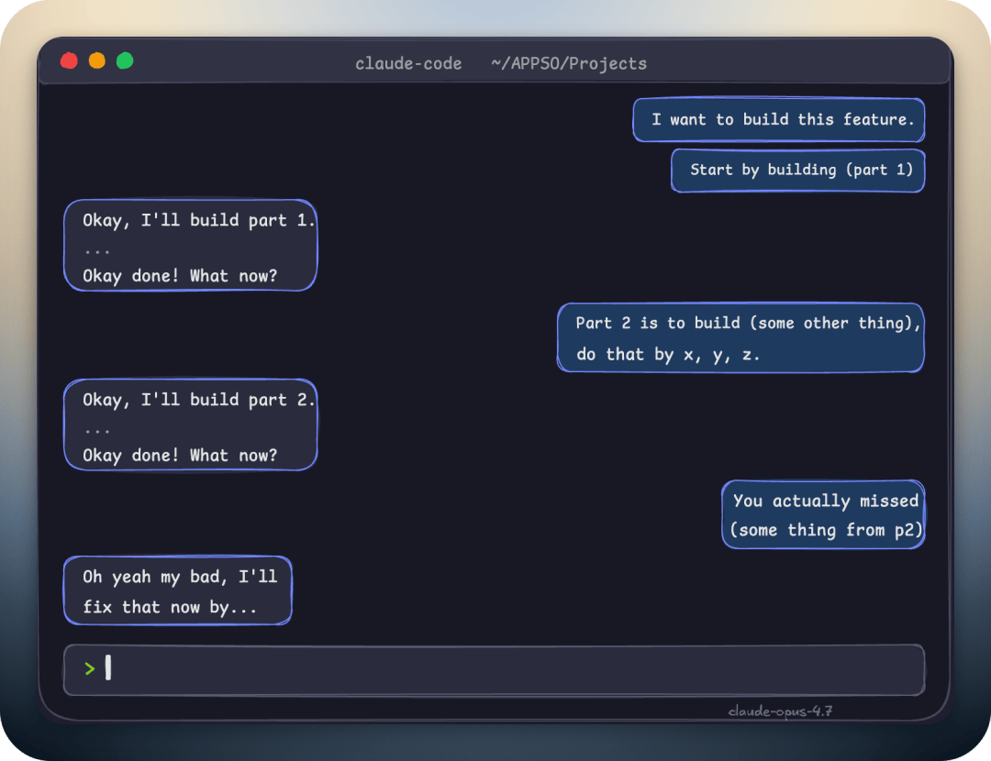991x761 pixels.
Task: Click the green prompt chevron
Action: (x=90, y=668)
